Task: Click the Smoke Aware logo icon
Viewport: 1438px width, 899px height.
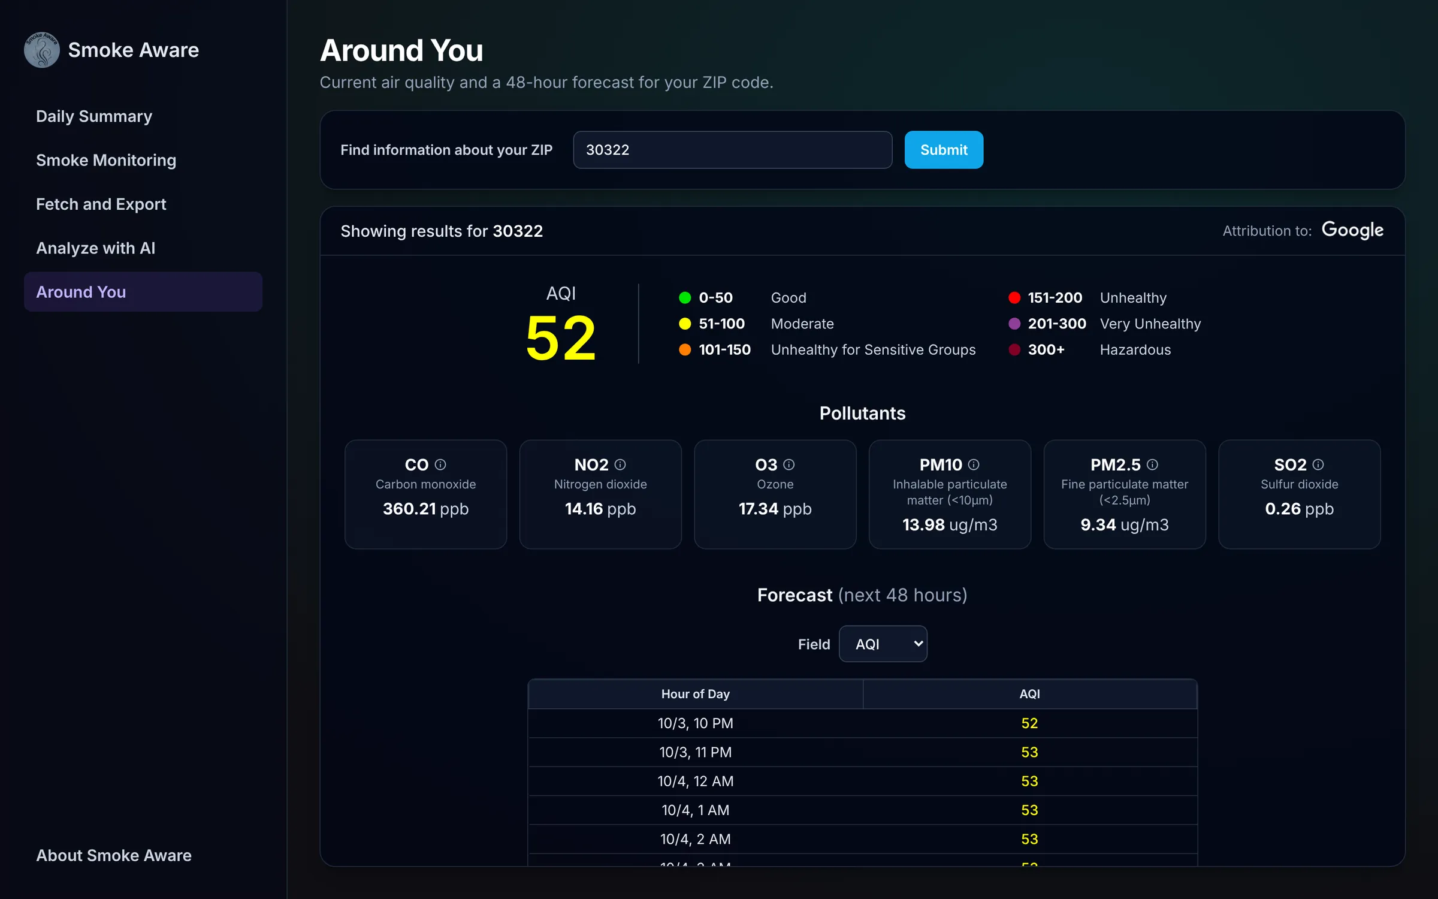Action: point(41,50)
